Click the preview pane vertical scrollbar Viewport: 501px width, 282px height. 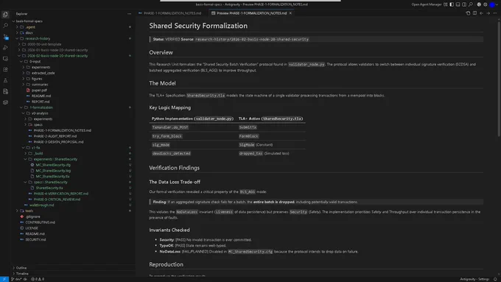[499, 78]
